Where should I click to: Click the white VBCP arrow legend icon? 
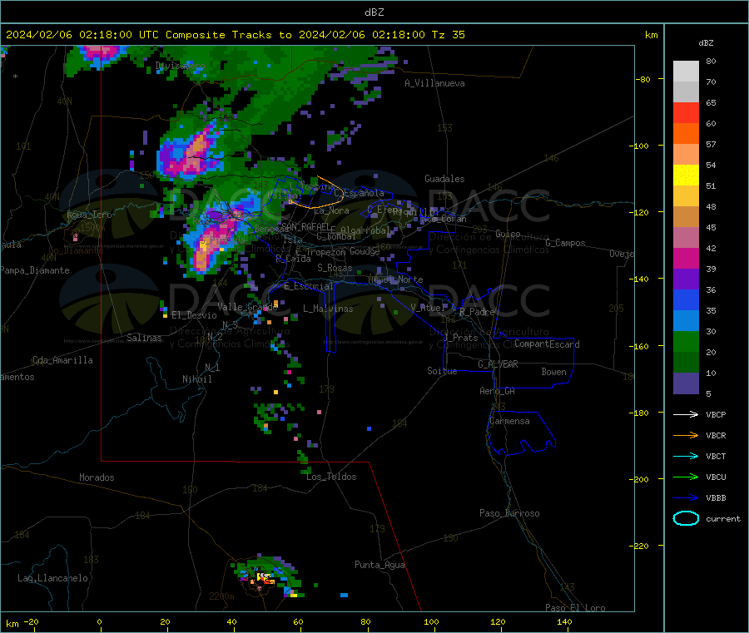(686, 414)
